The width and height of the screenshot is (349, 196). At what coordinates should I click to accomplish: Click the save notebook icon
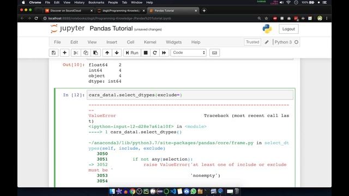(53, 53)
